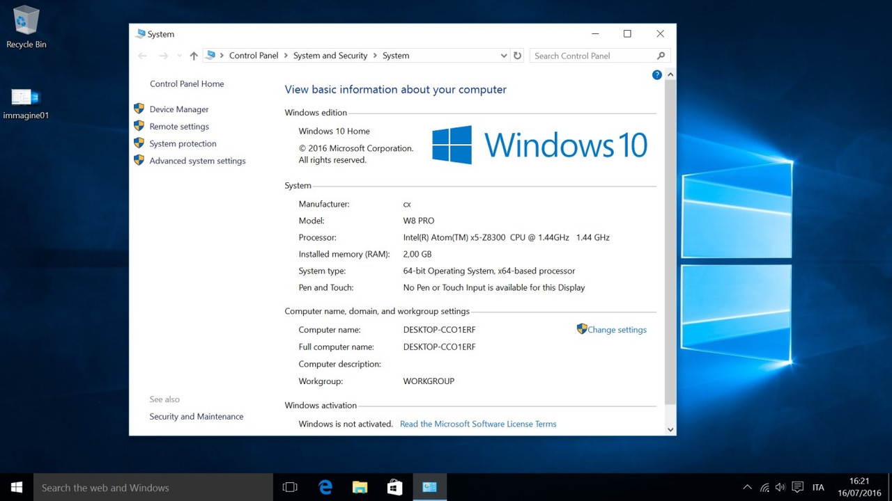The image size is (892, 501).
Task: Select the Windows is not activated text
Action: 346,424
